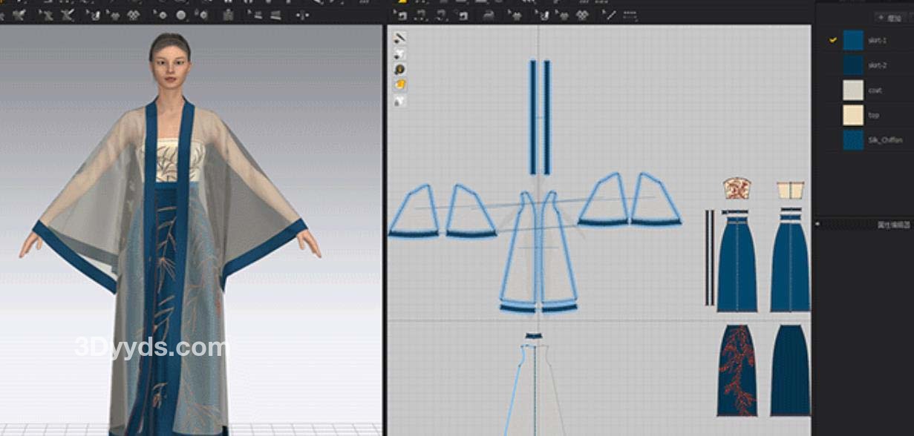
Task: Toggle the checkmark beside skirt-1 fabric
Action: coord(833,41)
